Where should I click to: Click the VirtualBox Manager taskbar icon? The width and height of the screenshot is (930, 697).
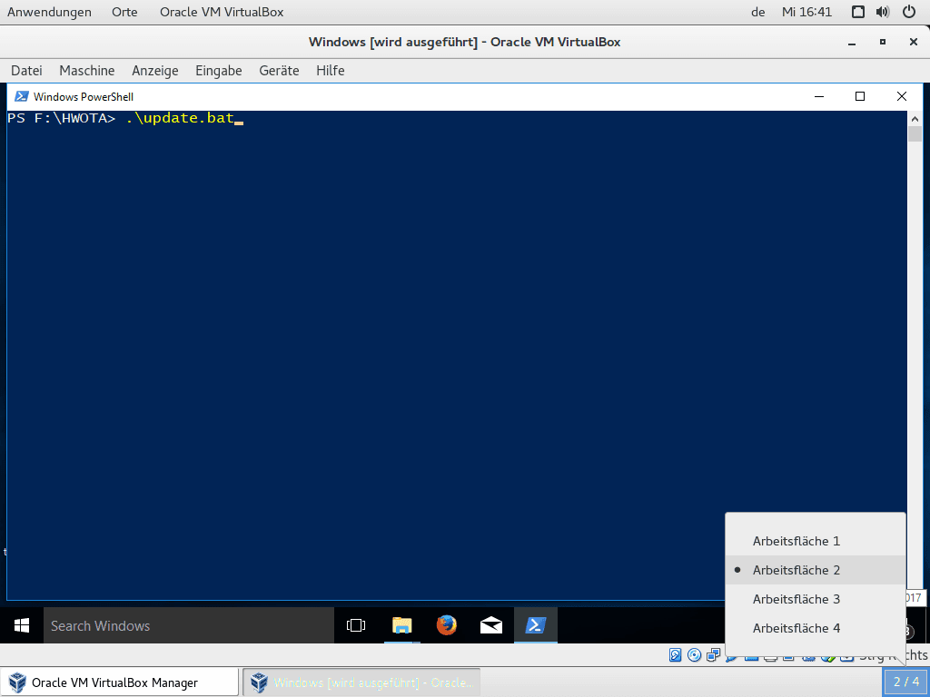point(17,682)
